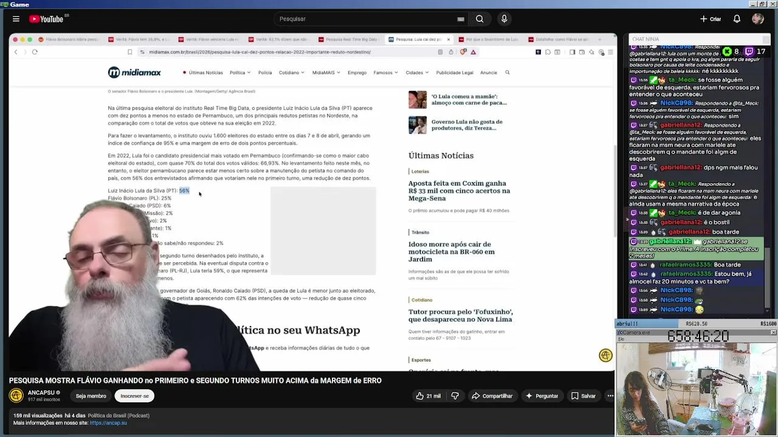This screenshot has height=437, width=778.
Task: Switch to Pesquisa Real Time Big Data tab
Action: click(x=348, y=39)
